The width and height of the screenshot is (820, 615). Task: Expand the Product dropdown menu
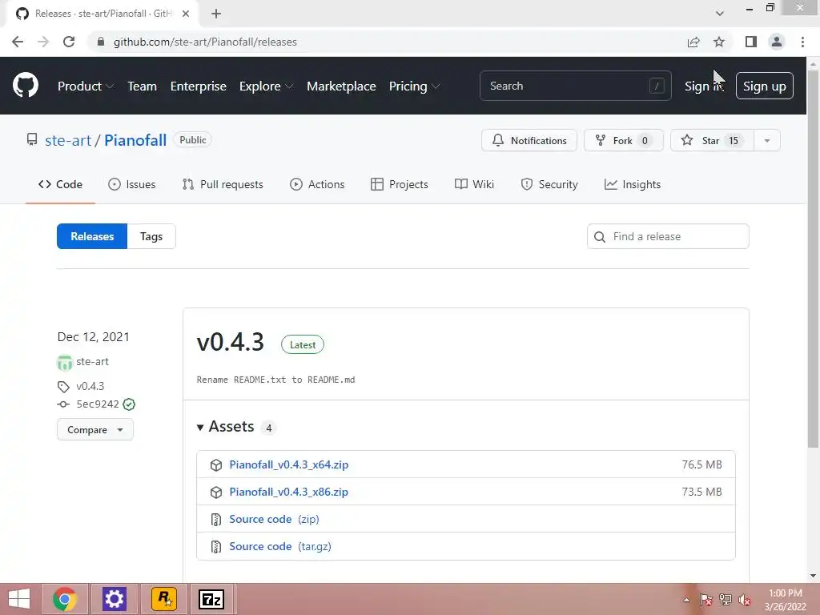point(86,86)
